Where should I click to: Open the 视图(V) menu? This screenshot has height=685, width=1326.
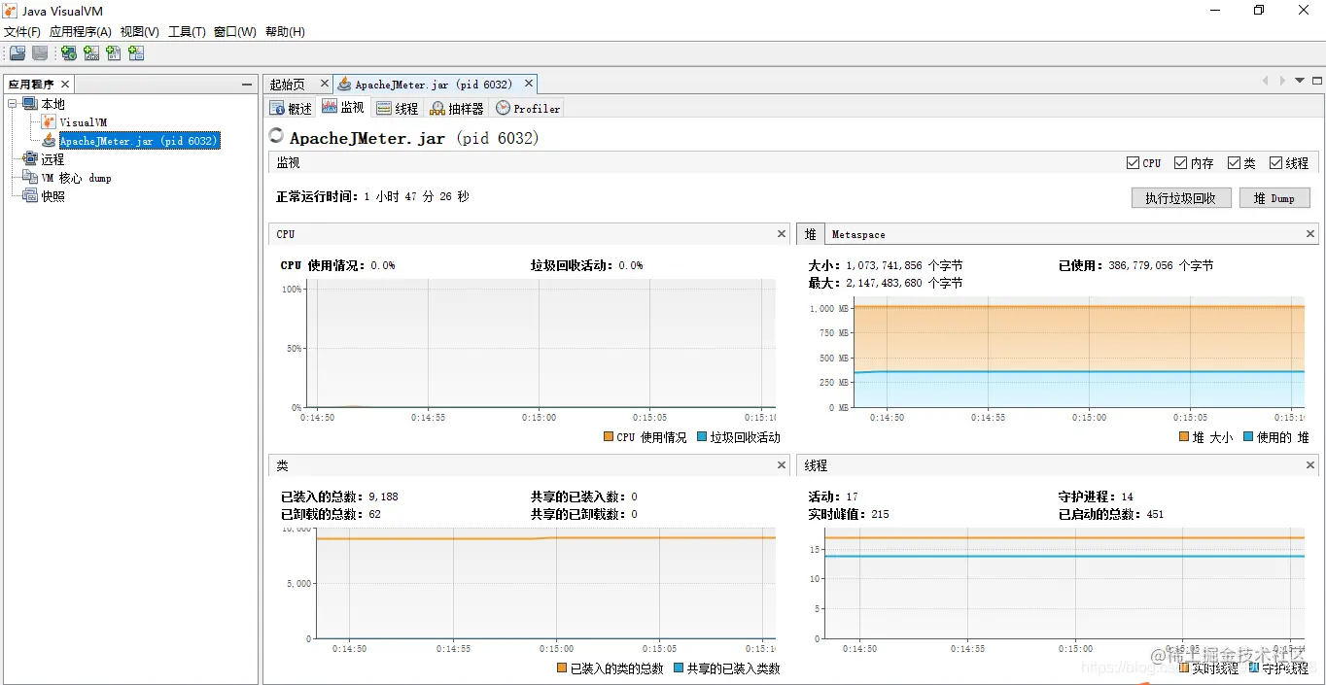pyautogui.click(x=140, y=32)
